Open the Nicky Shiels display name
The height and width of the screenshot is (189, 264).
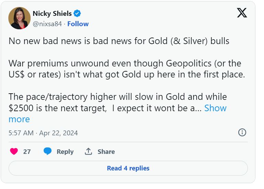(x=52, y=13)
